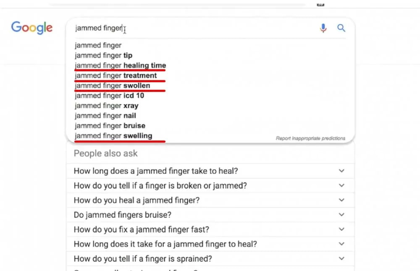Expand 'How do you fix a jammed finger fast?'

click(210, 229)
